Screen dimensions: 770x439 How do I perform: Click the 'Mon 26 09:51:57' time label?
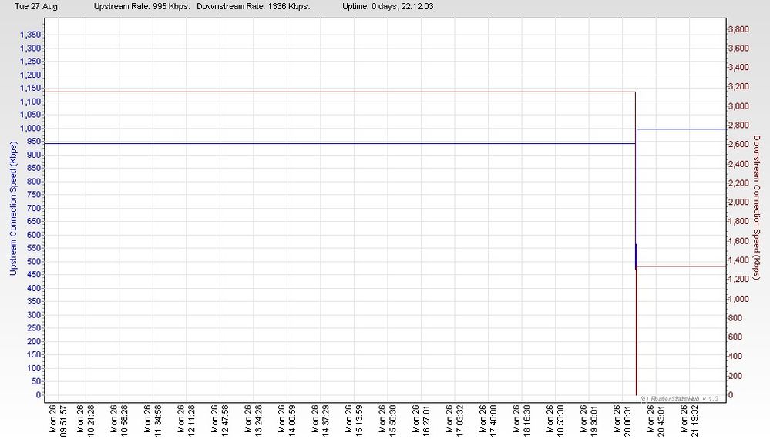click(x=58, y=419)
